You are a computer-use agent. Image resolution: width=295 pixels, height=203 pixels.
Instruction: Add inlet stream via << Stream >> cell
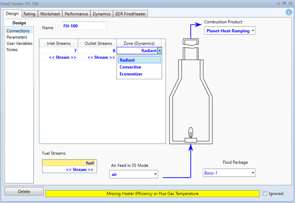[59, 57]
